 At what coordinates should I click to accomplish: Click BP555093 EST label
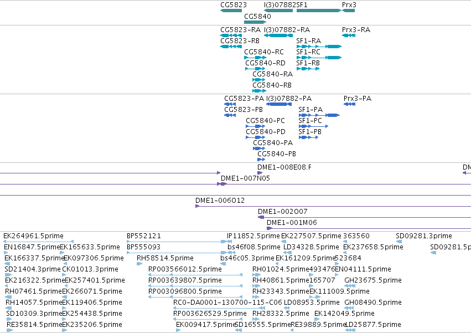[x=143, y=247]
